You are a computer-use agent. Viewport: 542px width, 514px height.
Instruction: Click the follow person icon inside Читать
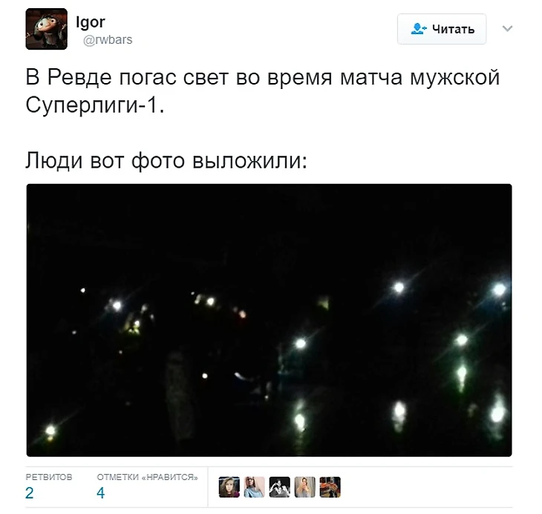(x=419, y=29)
